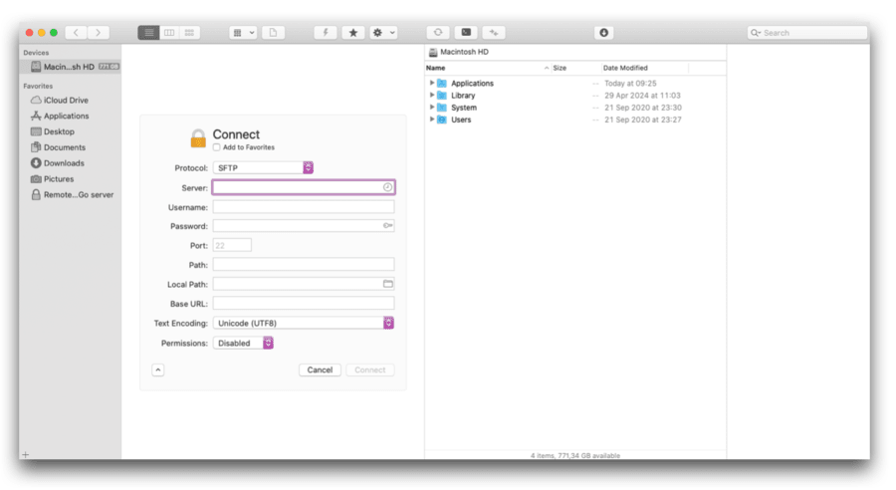Create a new file from toolbar
The image size is (896, 490).
coord(273,33)
